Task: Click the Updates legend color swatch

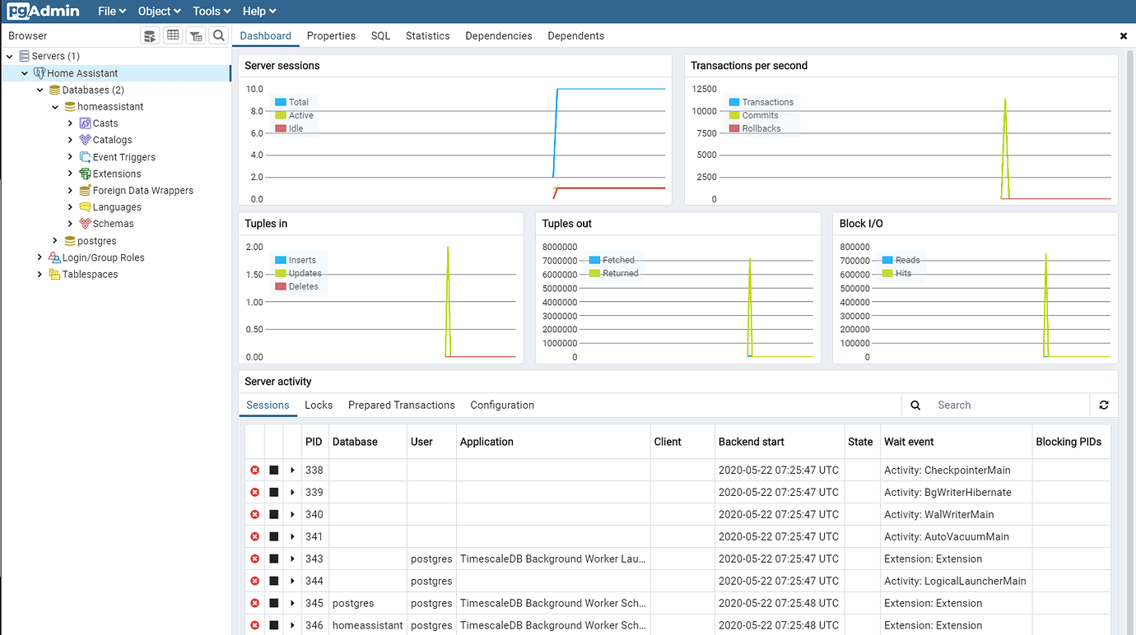Action: pyautogui.click(x=281, y=273)
